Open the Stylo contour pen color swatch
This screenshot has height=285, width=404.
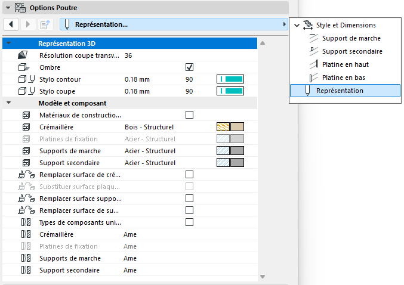tap(230, 79)
